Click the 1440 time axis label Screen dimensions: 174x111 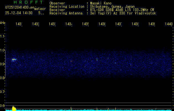pyautogui.click(x=168, y=24)
